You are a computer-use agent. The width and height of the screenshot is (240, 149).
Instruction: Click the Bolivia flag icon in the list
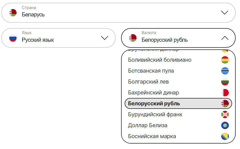point(225,60)
